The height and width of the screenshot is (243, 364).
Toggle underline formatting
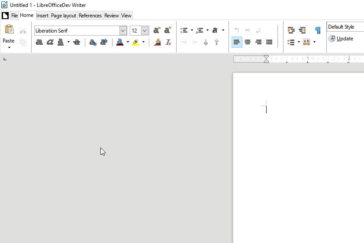pyautogui.click(x=61, y=42)
